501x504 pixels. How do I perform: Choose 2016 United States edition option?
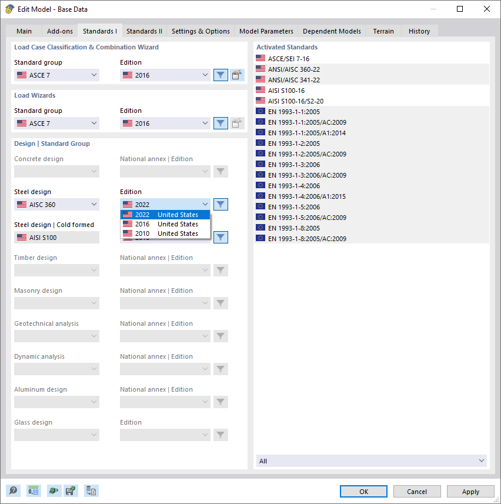pyautogui.click(x=165, y=224)
